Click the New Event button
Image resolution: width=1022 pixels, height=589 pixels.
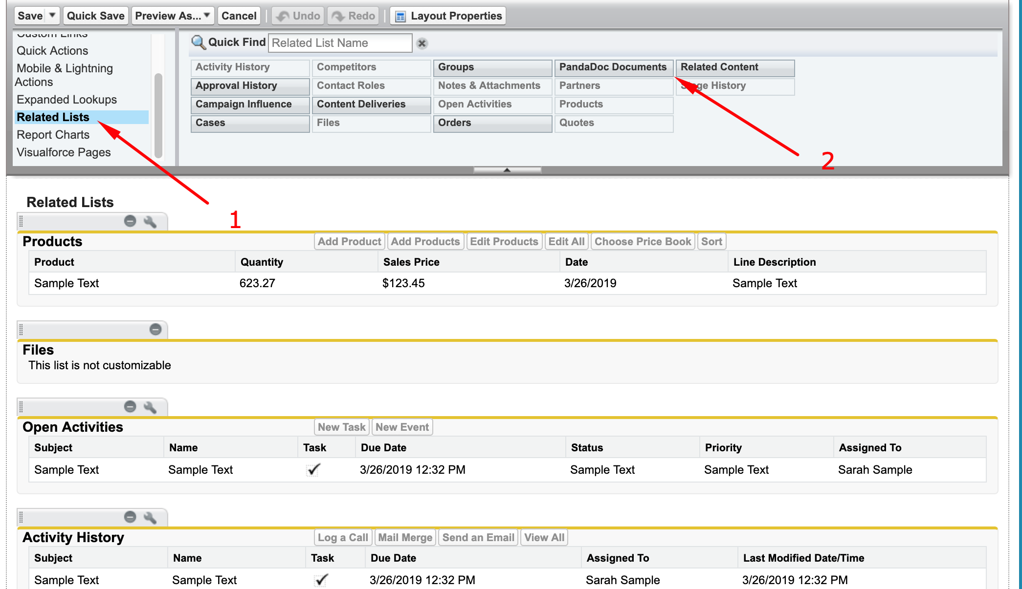tap(402, 427)
